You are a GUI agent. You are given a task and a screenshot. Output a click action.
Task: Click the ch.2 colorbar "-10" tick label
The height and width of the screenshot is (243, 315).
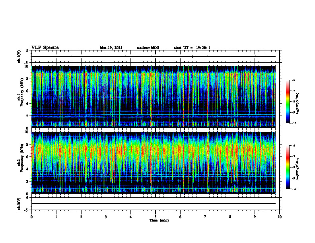point(294,189)
